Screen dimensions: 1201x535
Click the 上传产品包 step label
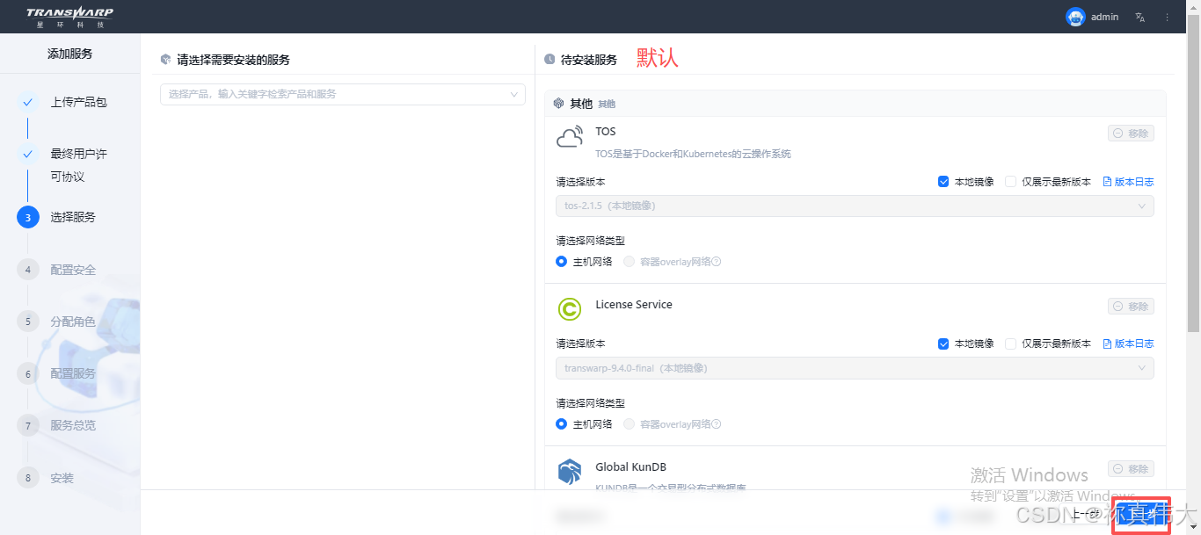pyautogui.click(x=78, y=102)
